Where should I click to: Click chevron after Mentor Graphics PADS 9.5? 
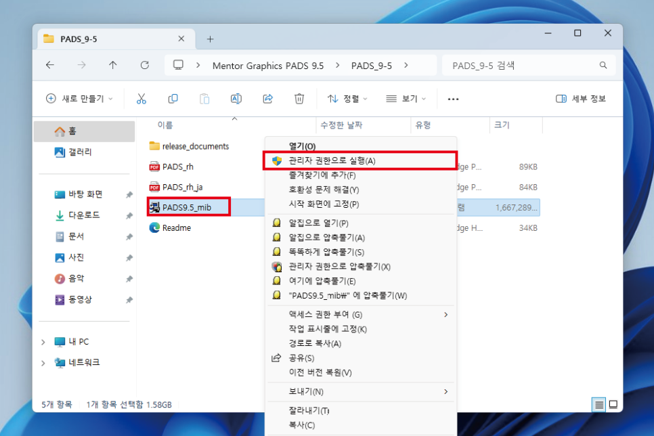[337, 66]
